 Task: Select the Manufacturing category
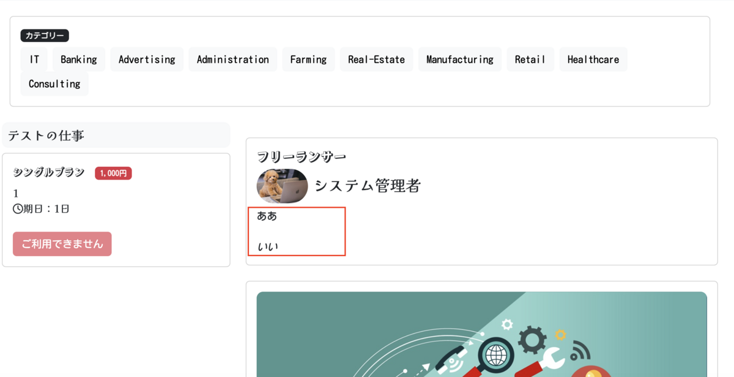tap(460, 59)
